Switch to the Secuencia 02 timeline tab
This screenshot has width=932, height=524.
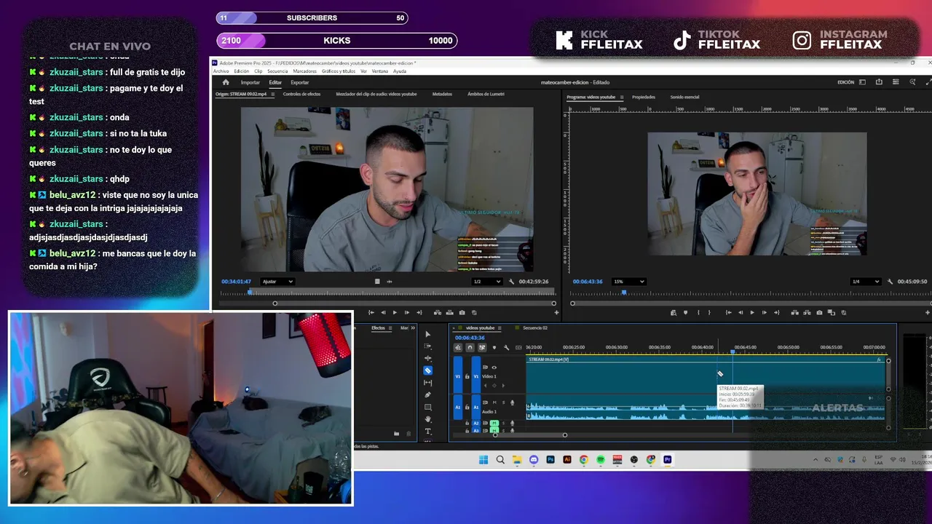pos(534,328)
